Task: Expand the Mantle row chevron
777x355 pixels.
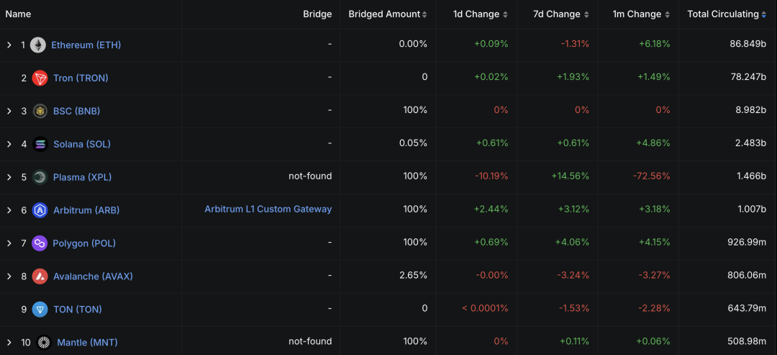Action: (9, 343)
